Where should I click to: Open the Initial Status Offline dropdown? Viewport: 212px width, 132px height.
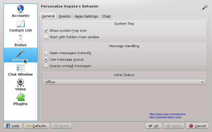coord(124,82)
